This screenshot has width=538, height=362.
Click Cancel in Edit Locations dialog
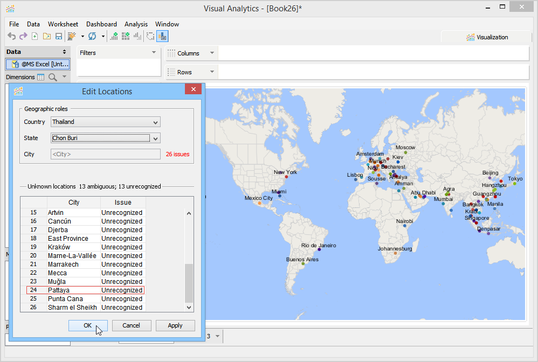132,325
